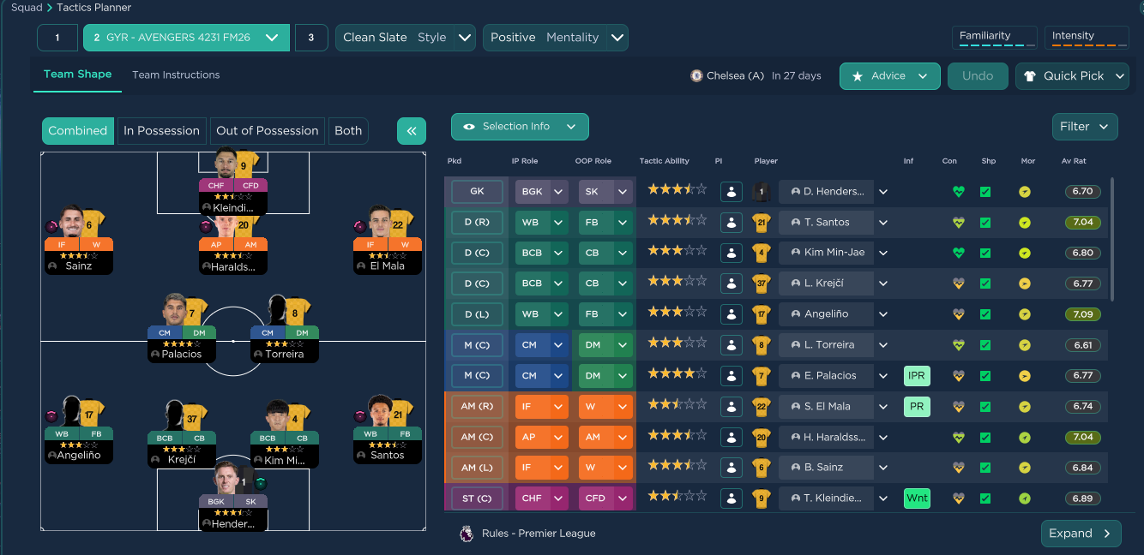The image size is (1144, 555).
Task: Open the Advice dropdown
Action: 890,76
